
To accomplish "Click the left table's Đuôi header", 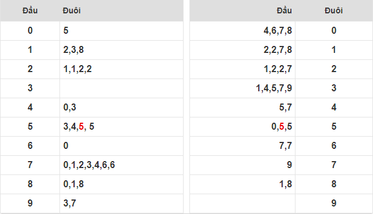I will [72, 10].
